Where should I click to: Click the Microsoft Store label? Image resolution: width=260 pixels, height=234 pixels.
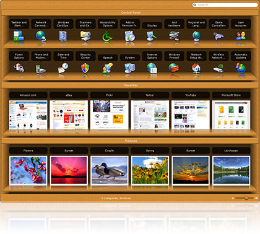[x=231, y=95]
